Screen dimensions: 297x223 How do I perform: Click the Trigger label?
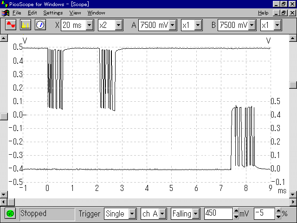[89, 214]
